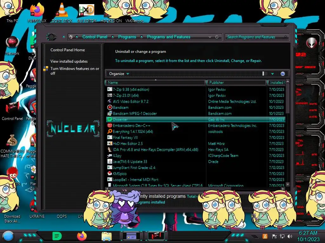
Task: Select Java(TM) 6 Update 33 row
Action: coord(196,162)
